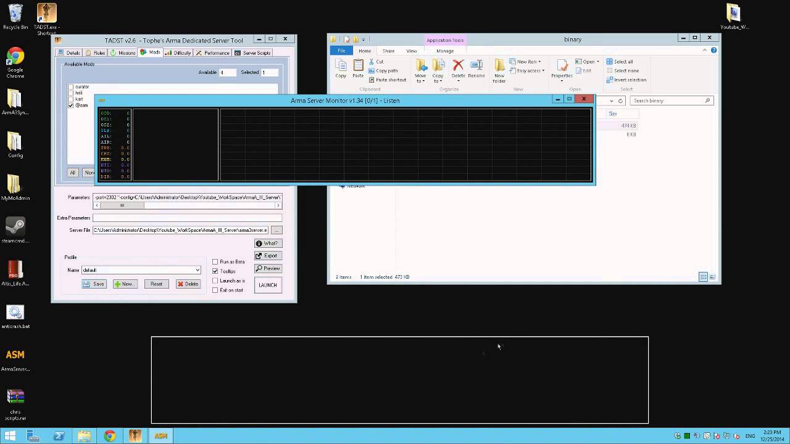Reset the TADST profile

(156, 284)
